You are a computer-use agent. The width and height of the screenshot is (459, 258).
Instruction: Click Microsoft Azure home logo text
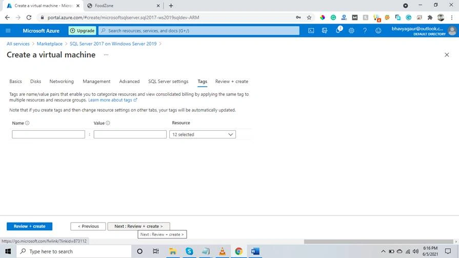pyautogui.click(x=41, y=30)
